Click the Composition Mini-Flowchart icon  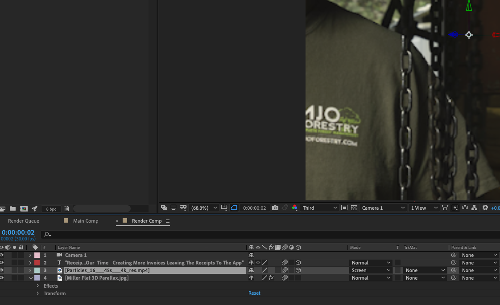(x=474, y=207)
